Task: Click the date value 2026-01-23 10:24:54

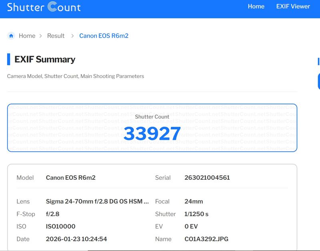Action: [76, 239]
